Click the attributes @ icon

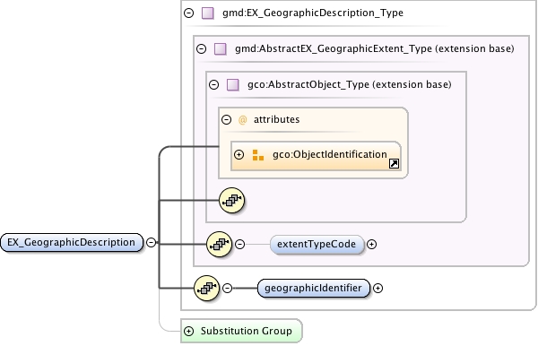[242, 120]
